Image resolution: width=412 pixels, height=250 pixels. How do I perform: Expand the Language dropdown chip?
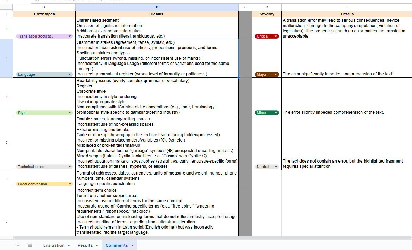[70, 74]
